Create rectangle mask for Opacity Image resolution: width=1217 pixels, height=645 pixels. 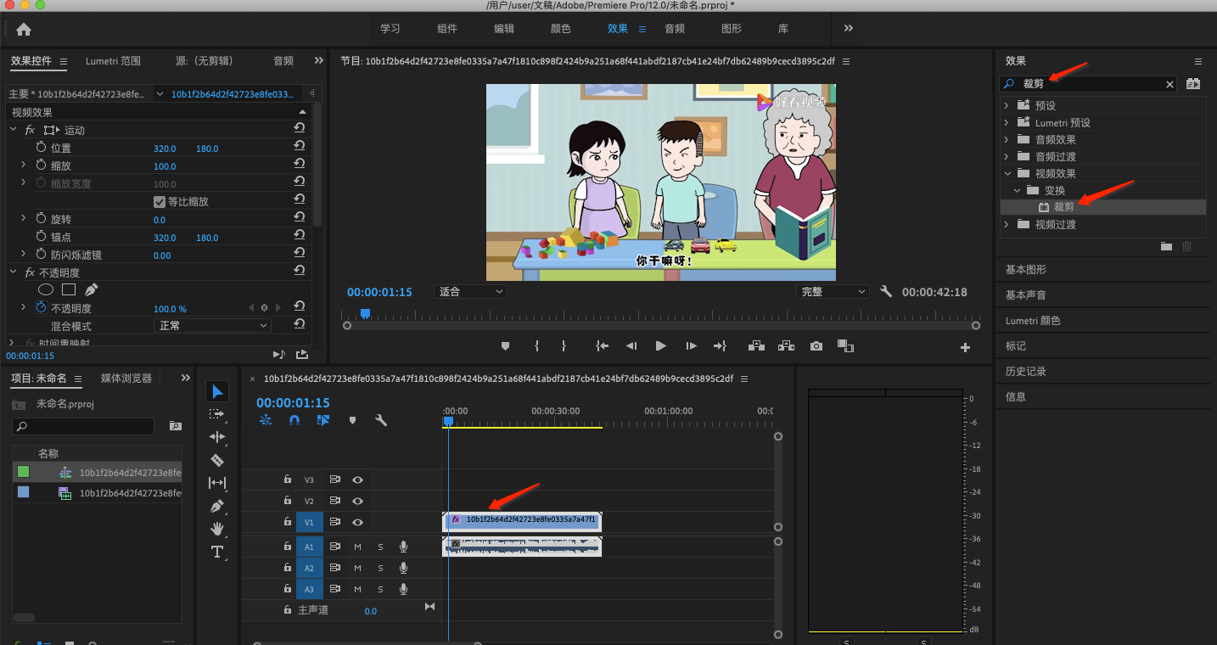click(x=69, y=289)
